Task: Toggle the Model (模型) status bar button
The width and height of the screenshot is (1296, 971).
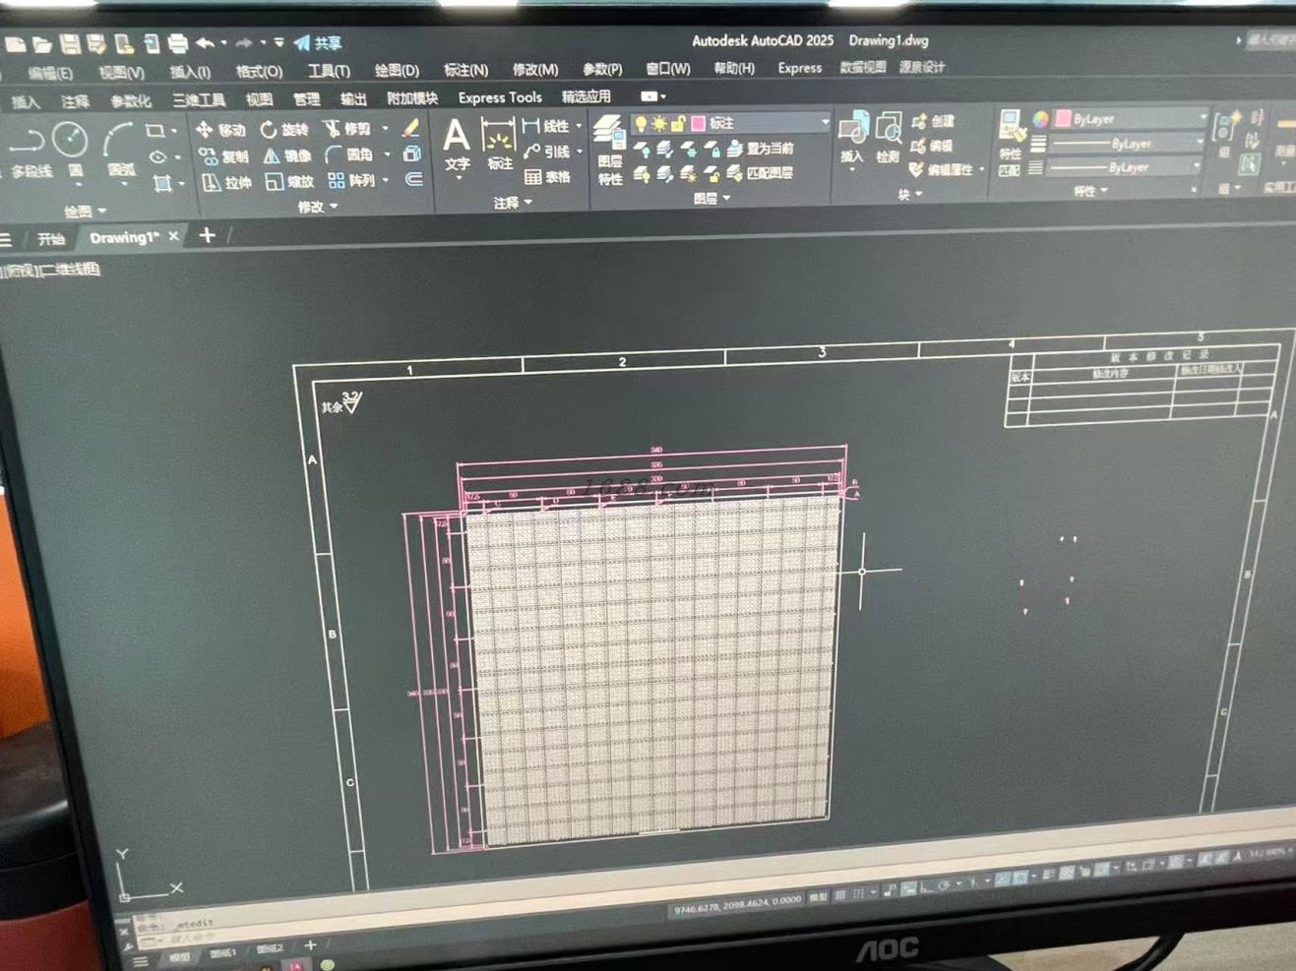Action: [x=818, y=897]
